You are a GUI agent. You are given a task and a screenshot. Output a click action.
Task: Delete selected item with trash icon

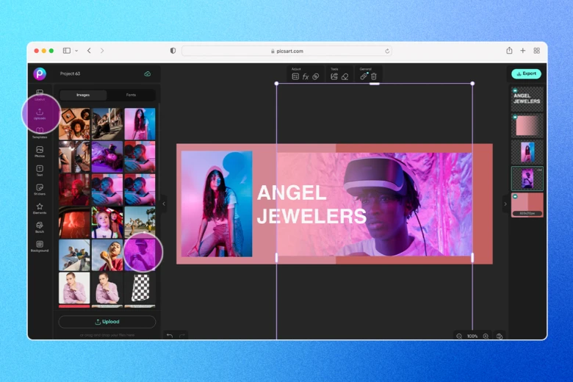click(374, 76)
